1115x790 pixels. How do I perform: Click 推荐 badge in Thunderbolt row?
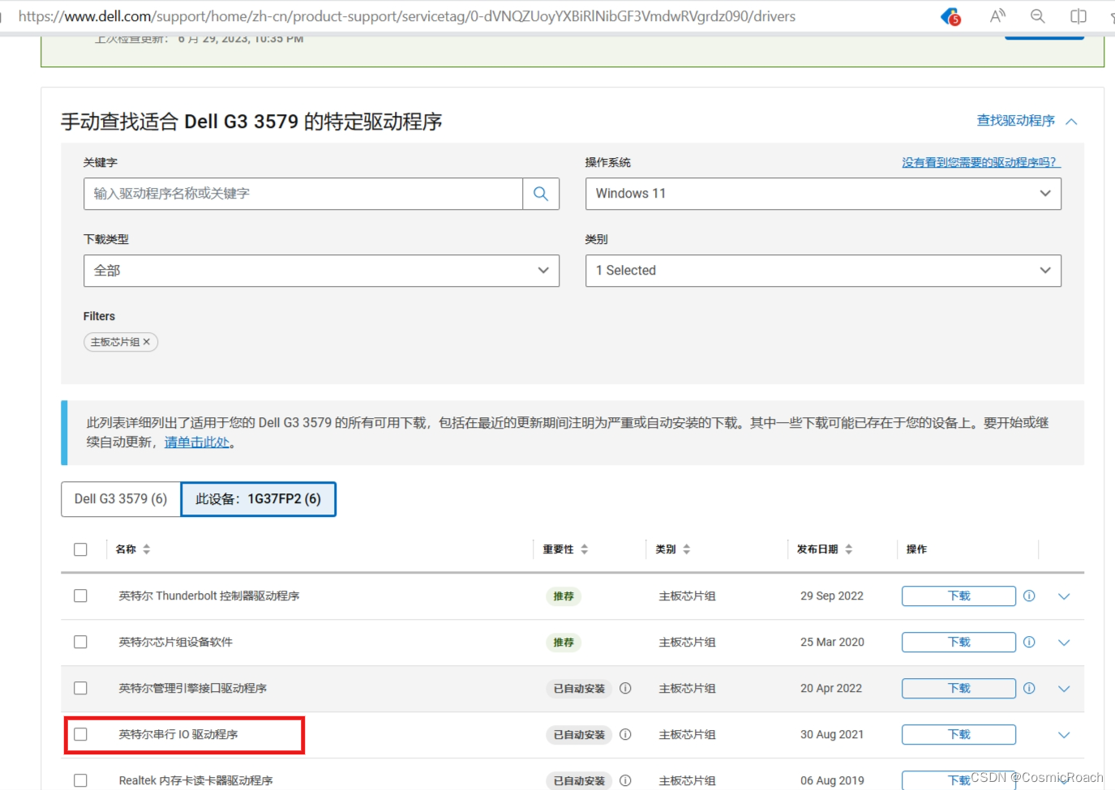(x=564, y=596)
